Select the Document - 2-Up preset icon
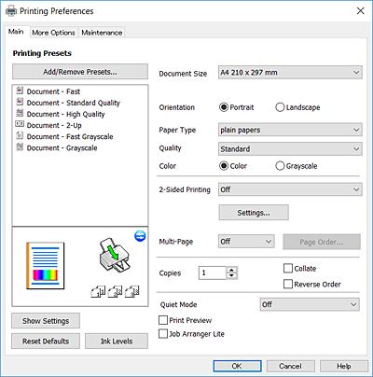Screen dimensions: 373x377 click(20, 124)
